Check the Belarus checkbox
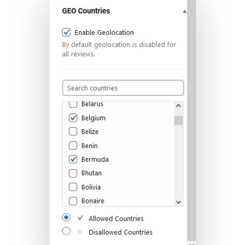The height and width of the screenshot is (245, 245). (x=73, y=104)
